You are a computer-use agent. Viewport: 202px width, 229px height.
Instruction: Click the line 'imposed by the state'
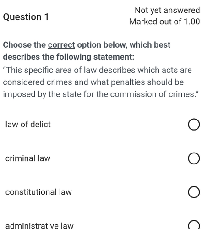[101, 94]
